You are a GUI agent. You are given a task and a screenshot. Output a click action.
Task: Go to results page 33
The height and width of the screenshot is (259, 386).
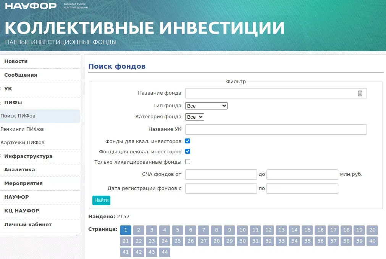(x=281, y=241)
